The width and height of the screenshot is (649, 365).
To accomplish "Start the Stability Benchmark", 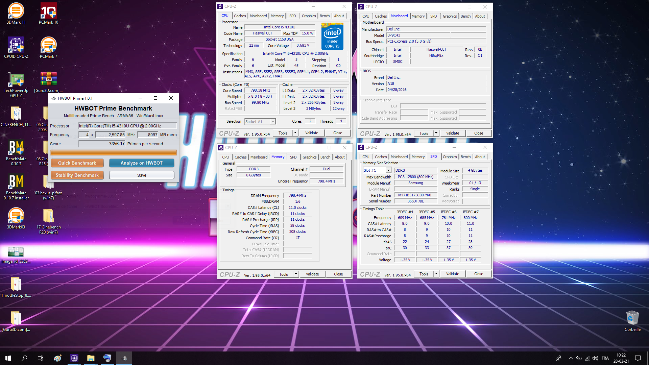I will [77, 175].
